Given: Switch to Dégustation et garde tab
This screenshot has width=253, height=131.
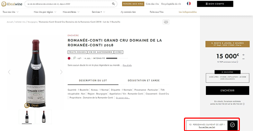Looking at the screenshot, I should pyautogui.click(x=144, y=81).
